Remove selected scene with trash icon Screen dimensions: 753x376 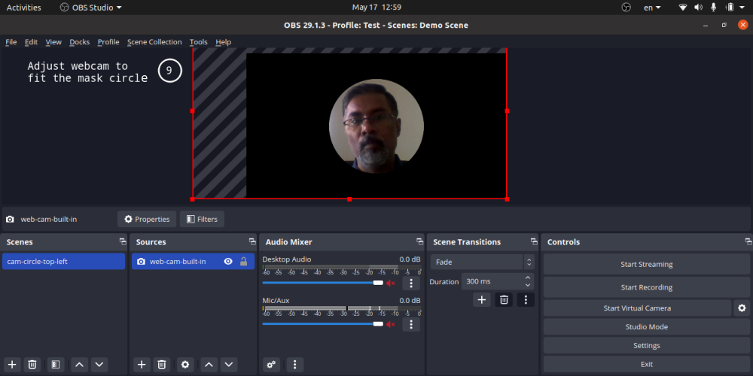(32, 365)
